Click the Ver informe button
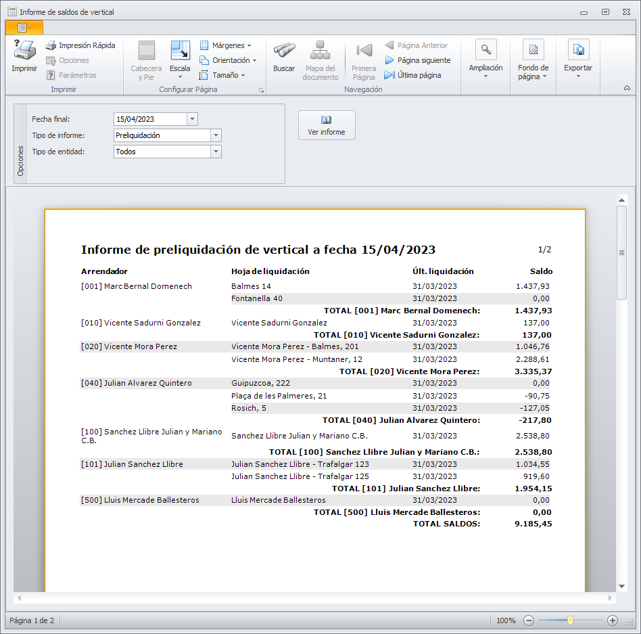Viewport: 641px width, 634px height. [327, 125]
